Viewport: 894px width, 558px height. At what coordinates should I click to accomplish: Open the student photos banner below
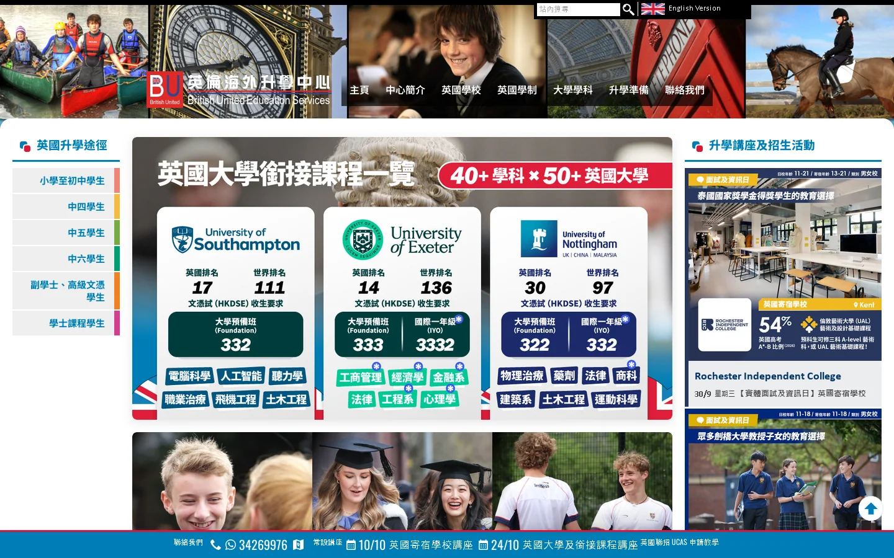pos(402,481)
